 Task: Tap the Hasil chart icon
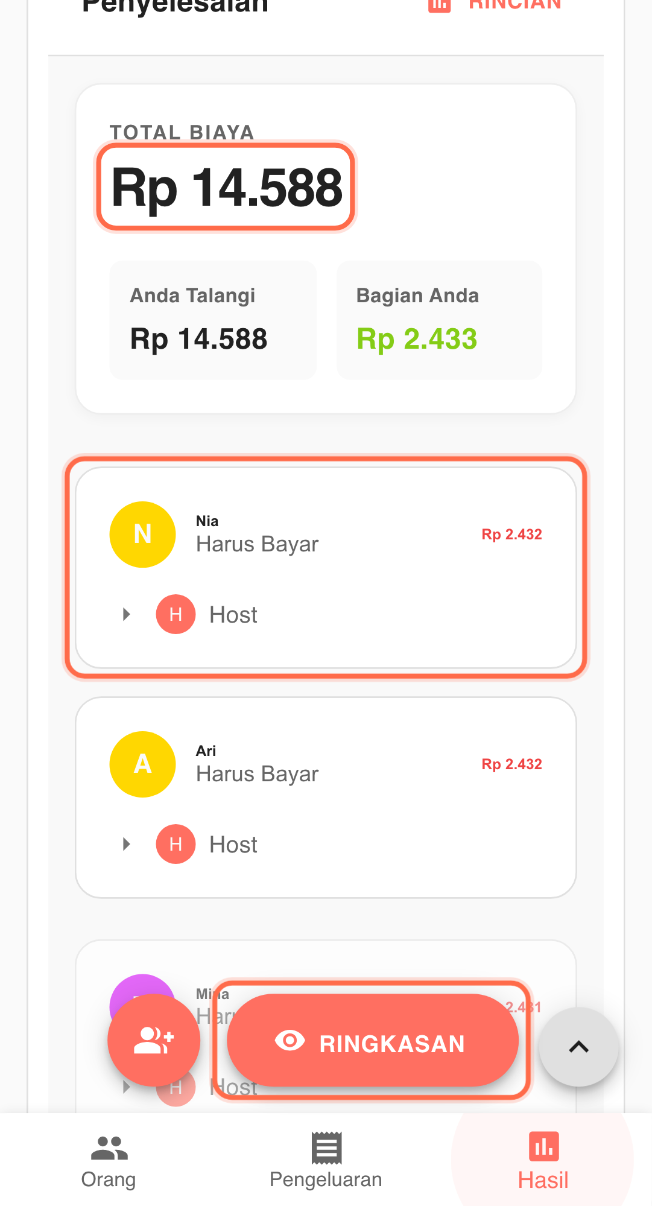(x=543, y=1146)
